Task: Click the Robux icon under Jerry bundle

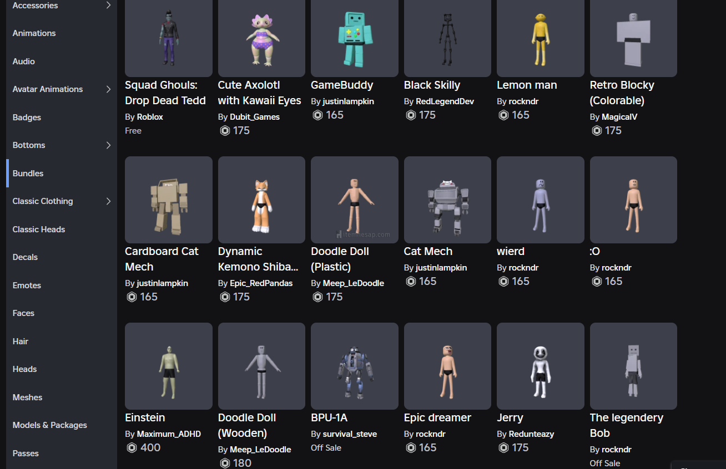Action: point(503,448)
